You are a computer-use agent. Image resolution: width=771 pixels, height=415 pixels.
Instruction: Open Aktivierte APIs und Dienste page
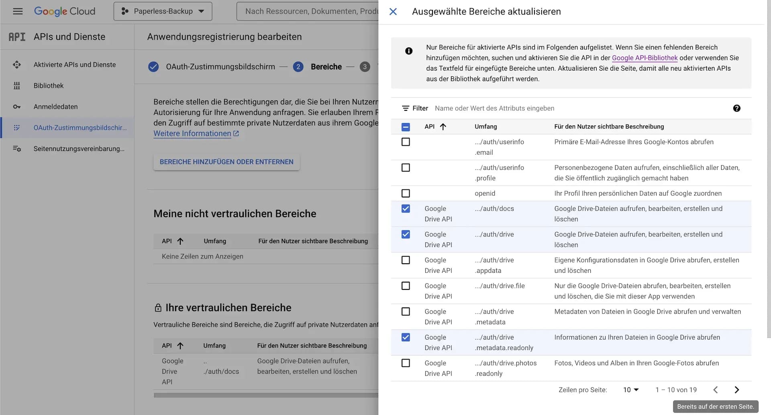(x=75, y=65)
